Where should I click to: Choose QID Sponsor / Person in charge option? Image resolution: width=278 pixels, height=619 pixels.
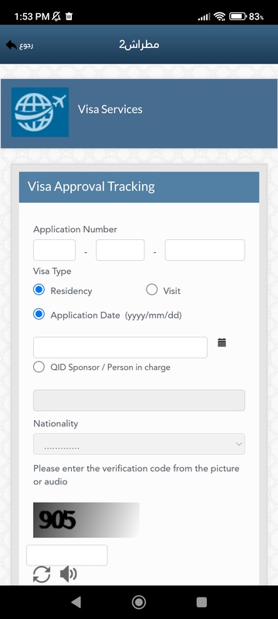39,367
